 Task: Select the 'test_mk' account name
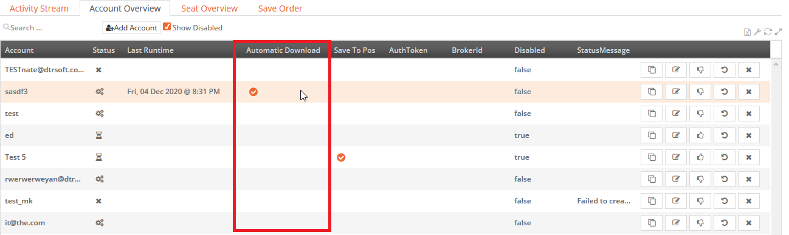click(19, 201)
